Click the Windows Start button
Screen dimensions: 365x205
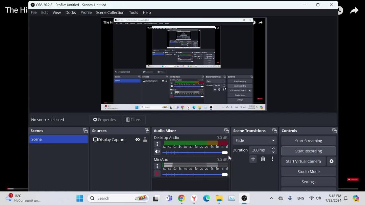coord(80,198)
